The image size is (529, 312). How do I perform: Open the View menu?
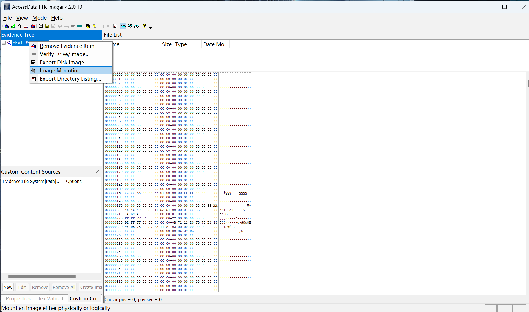(22, 18)
